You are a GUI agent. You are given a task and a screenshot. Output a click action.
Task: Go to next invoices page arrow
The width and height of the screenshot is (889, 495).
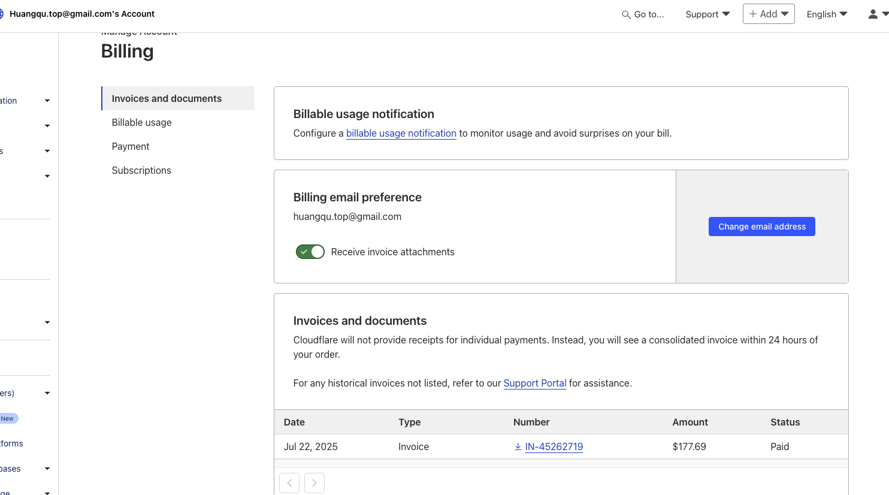(315, 483)
